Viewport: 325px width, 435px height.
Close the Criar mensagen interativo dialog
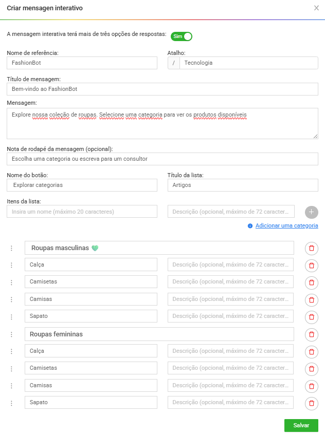(316, 8)
